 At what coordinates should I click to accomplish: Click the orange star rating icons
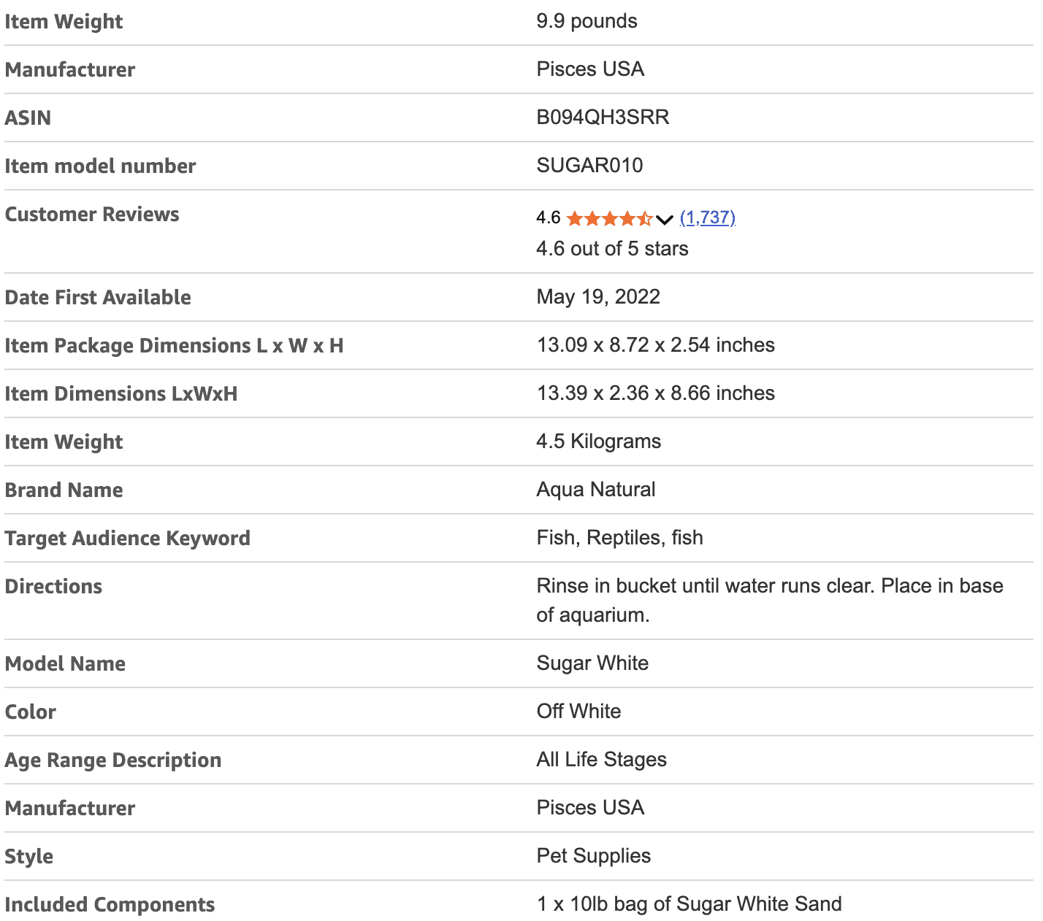pos(609,218)
